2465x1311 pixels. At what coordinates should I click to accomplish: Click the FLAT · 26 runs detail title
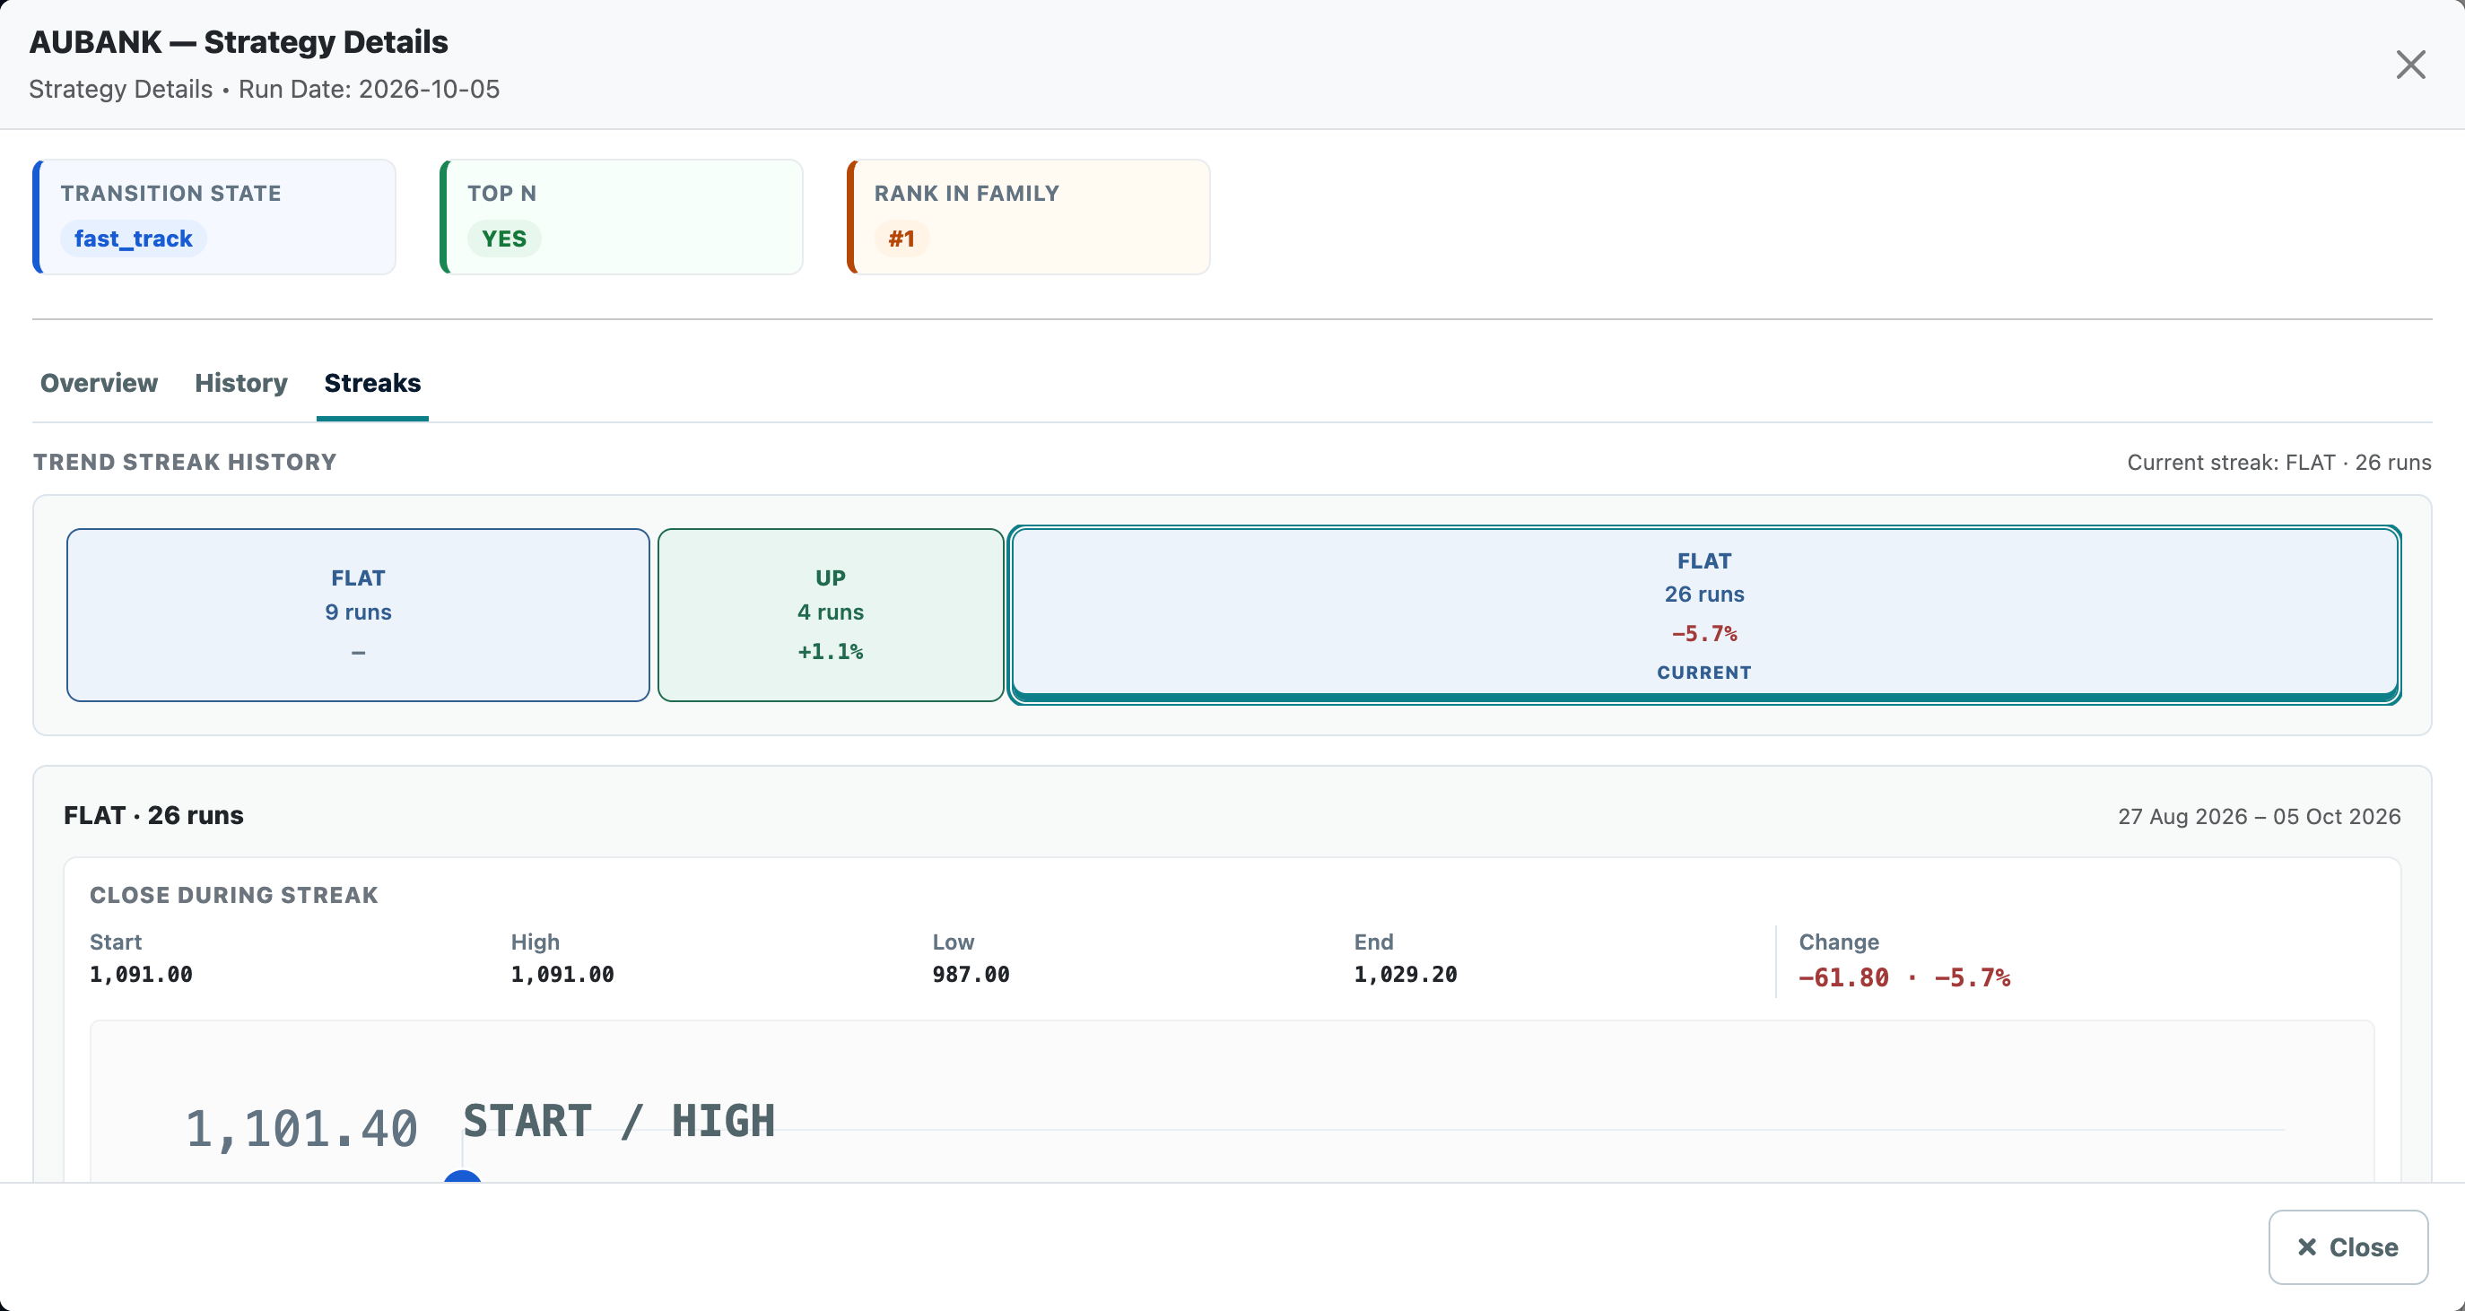coord(153,815)
